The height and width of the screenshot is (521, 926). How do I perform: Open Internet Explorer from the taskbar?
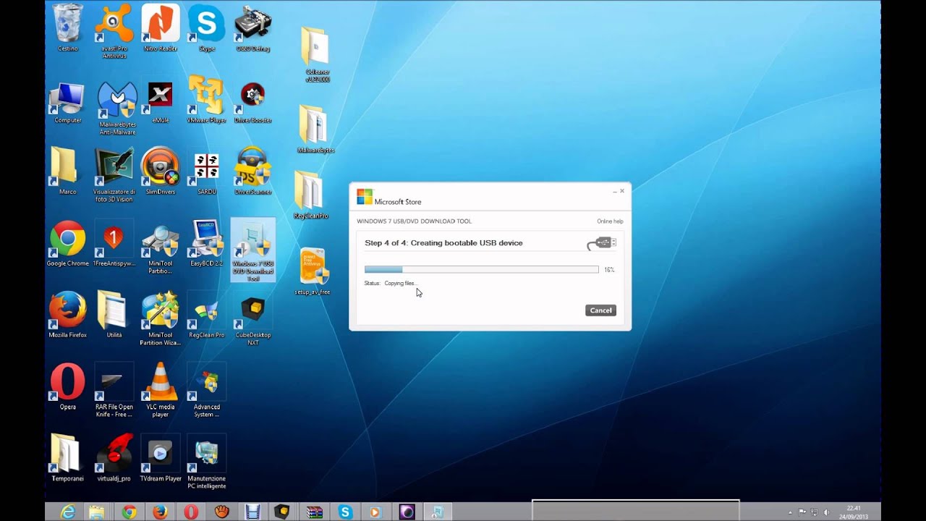(67, 512)
